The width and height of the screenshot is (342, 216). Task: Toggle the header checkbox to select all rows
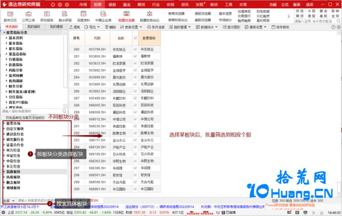[135, 38]
